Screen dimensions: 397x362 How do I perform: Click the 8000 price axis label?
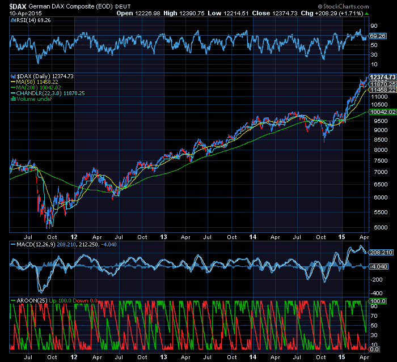381,150
